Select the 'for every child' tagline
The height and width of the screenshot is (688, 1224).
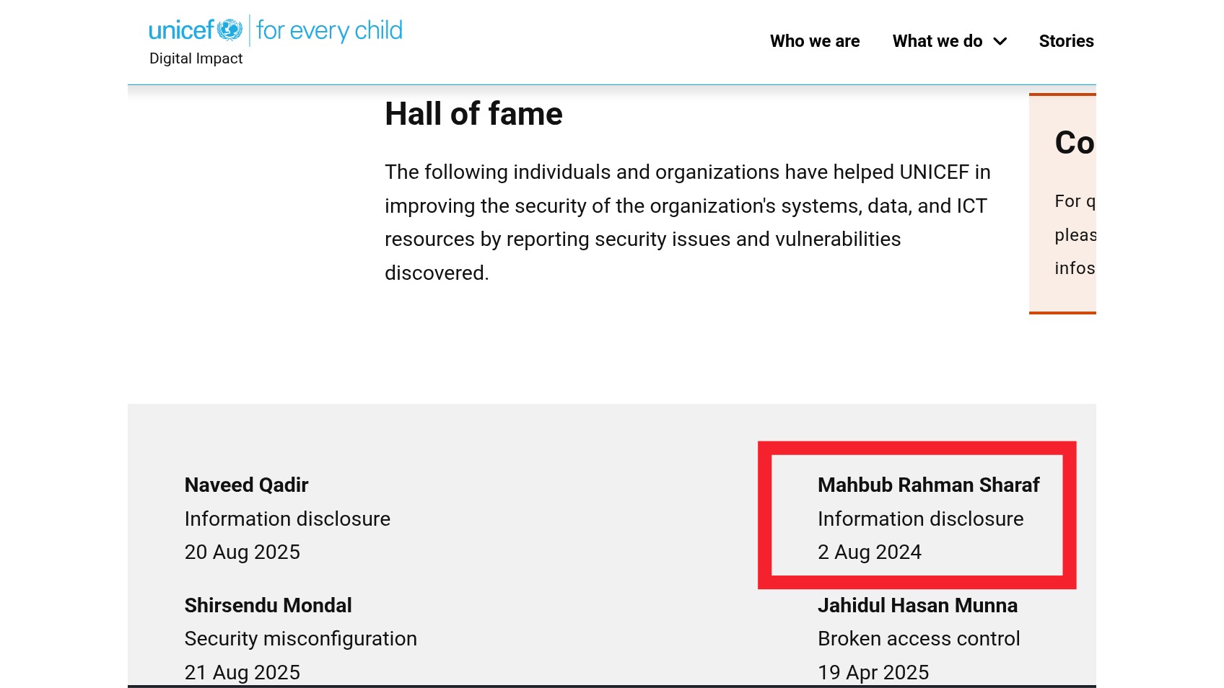coord(329,30)
